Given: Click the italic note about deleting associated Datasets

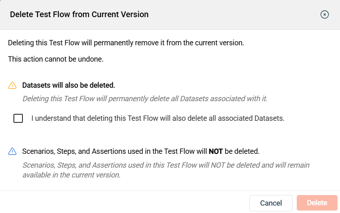Looking at the screenshot, I should point(144,98).
